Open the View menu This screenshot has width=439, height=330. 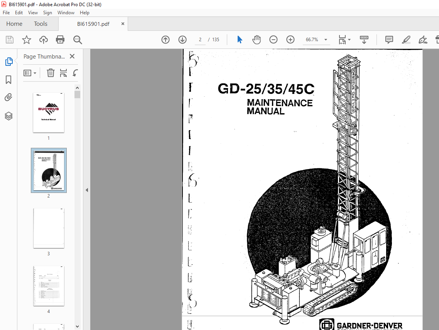(x=33, y=13)
